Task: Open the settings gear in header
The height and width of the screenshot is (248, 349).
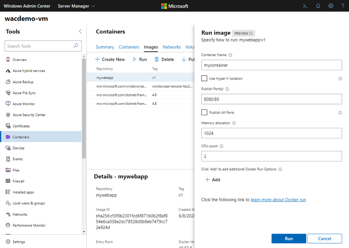Action: [x=331, y=6]
